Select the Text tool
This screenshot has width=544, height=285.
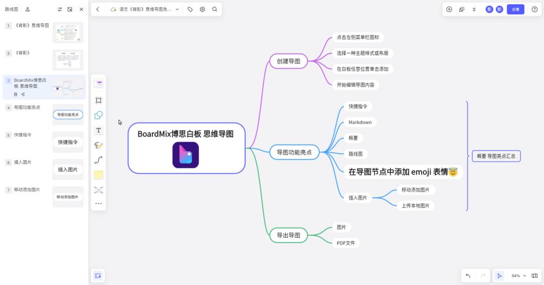(98, 130)
